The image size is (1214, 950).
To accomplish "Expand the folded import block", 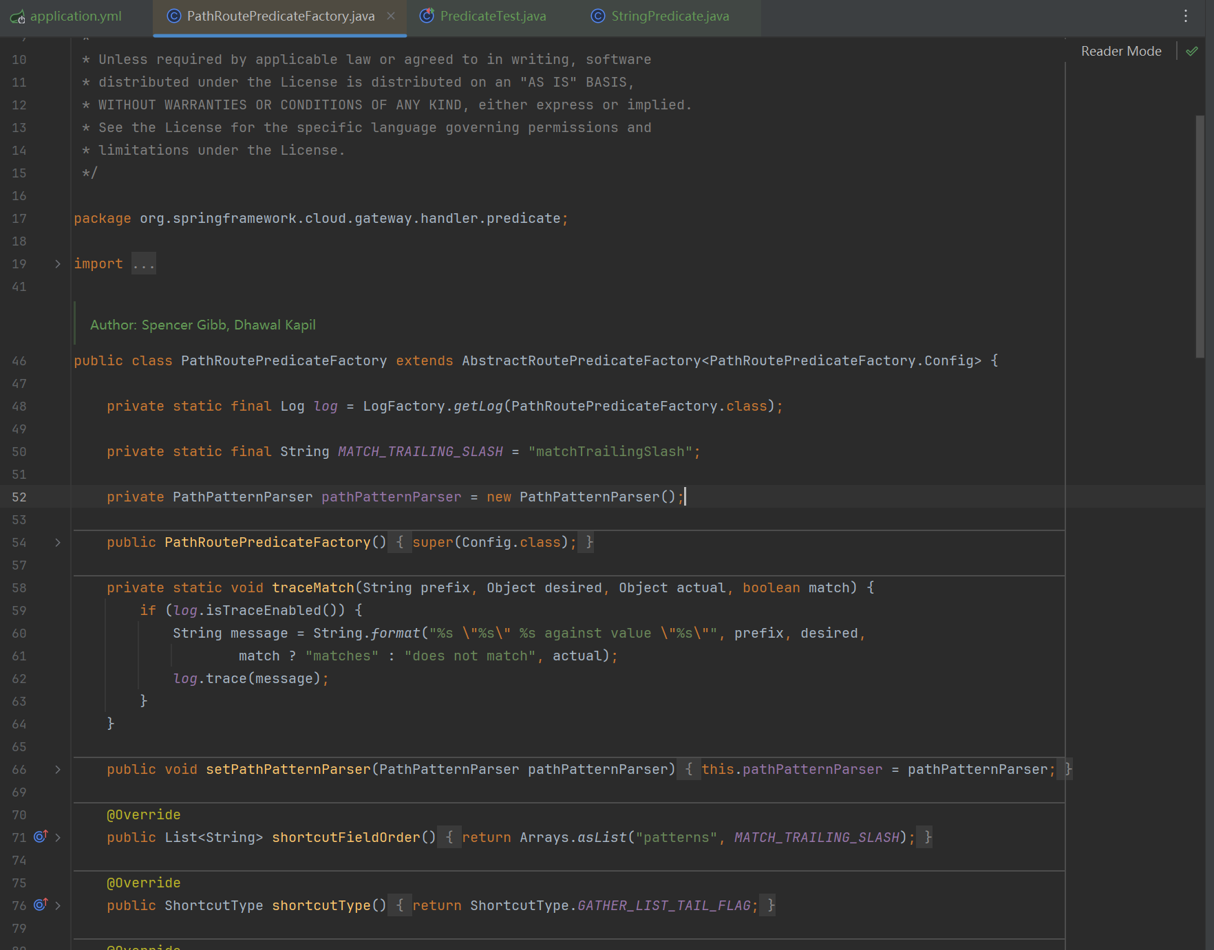I will tap(58, 263).
